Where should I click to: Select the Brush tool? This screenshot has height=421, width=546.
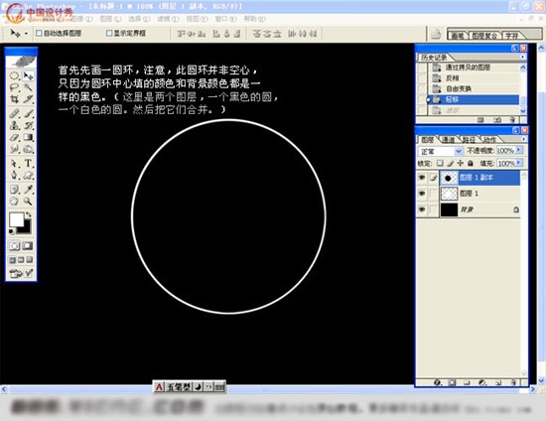28,113
